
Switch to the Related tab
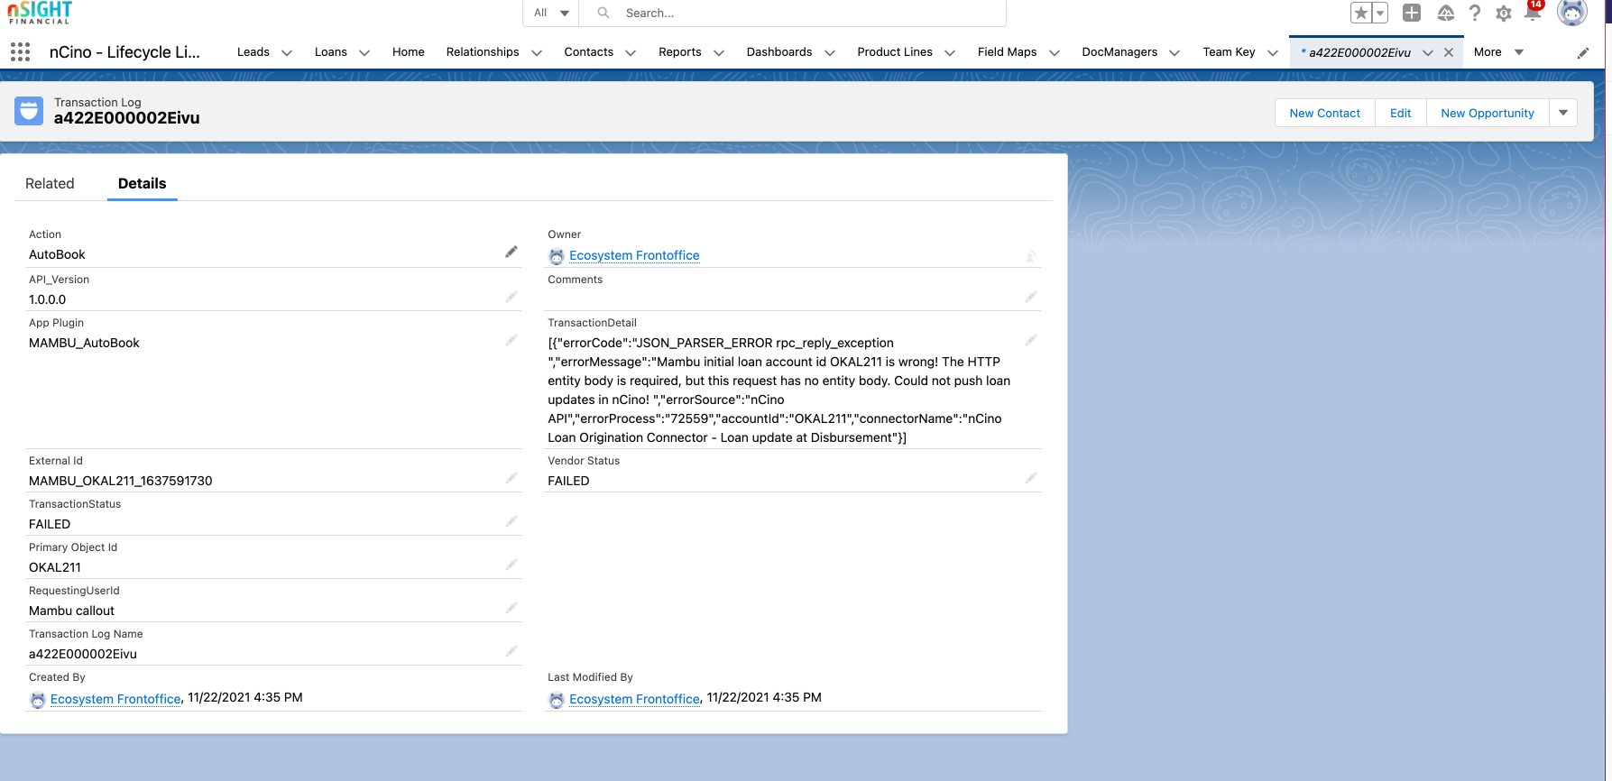[50, 183]
